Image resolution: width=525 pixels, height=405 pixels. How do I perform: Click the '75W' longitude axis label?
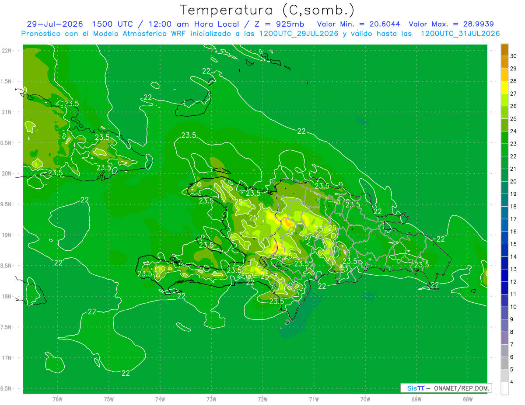click(108, 399)
